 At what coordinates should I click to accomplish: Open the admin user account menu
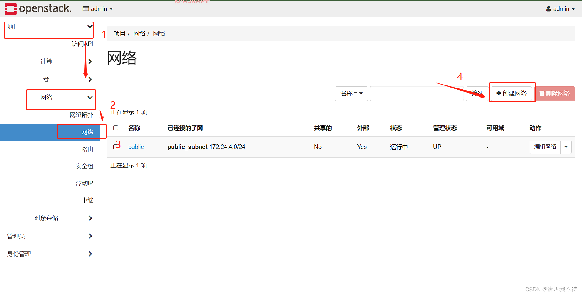click(560, 9)
